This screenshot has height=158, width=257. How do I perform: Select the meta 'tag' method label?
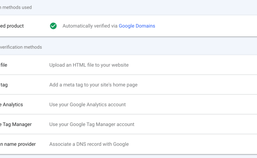[x=4, y=85]
